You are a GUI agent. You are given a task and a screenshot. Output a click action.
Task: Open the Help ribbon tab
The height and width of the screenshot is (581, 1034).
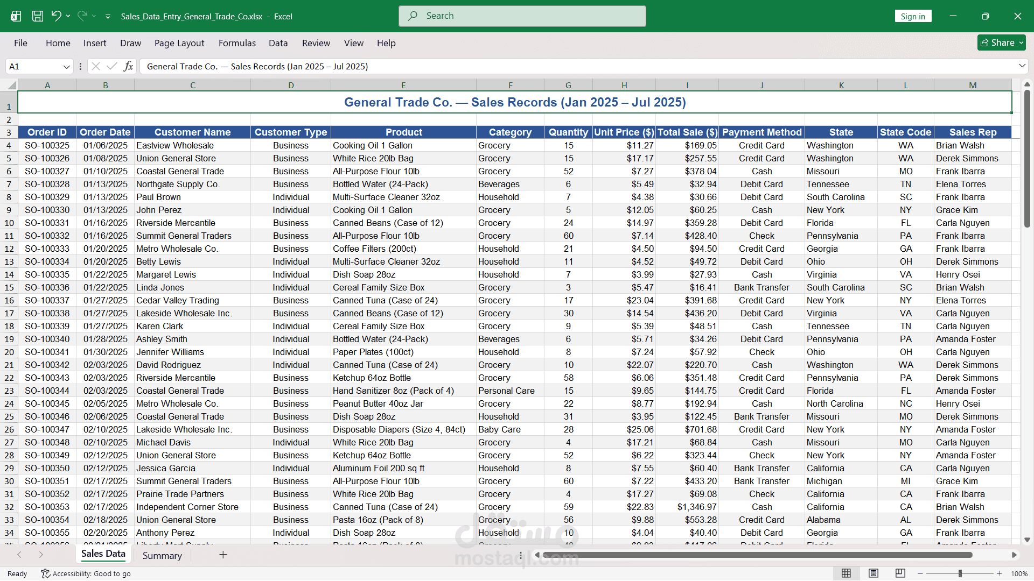[386, 43]
